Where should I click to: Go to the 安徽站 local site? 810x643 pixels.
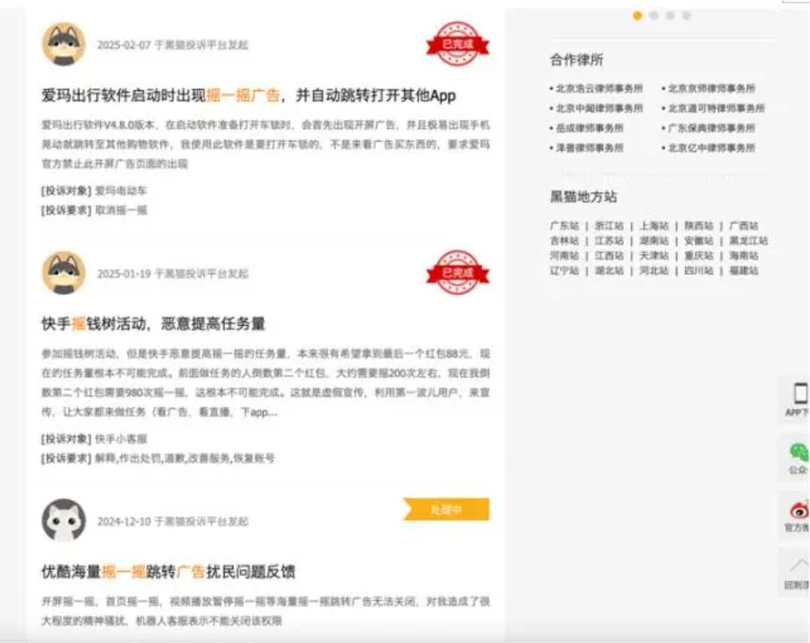699,241
